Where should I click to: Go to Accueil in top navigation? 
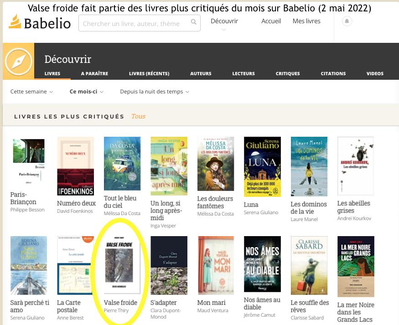(271, 21)
